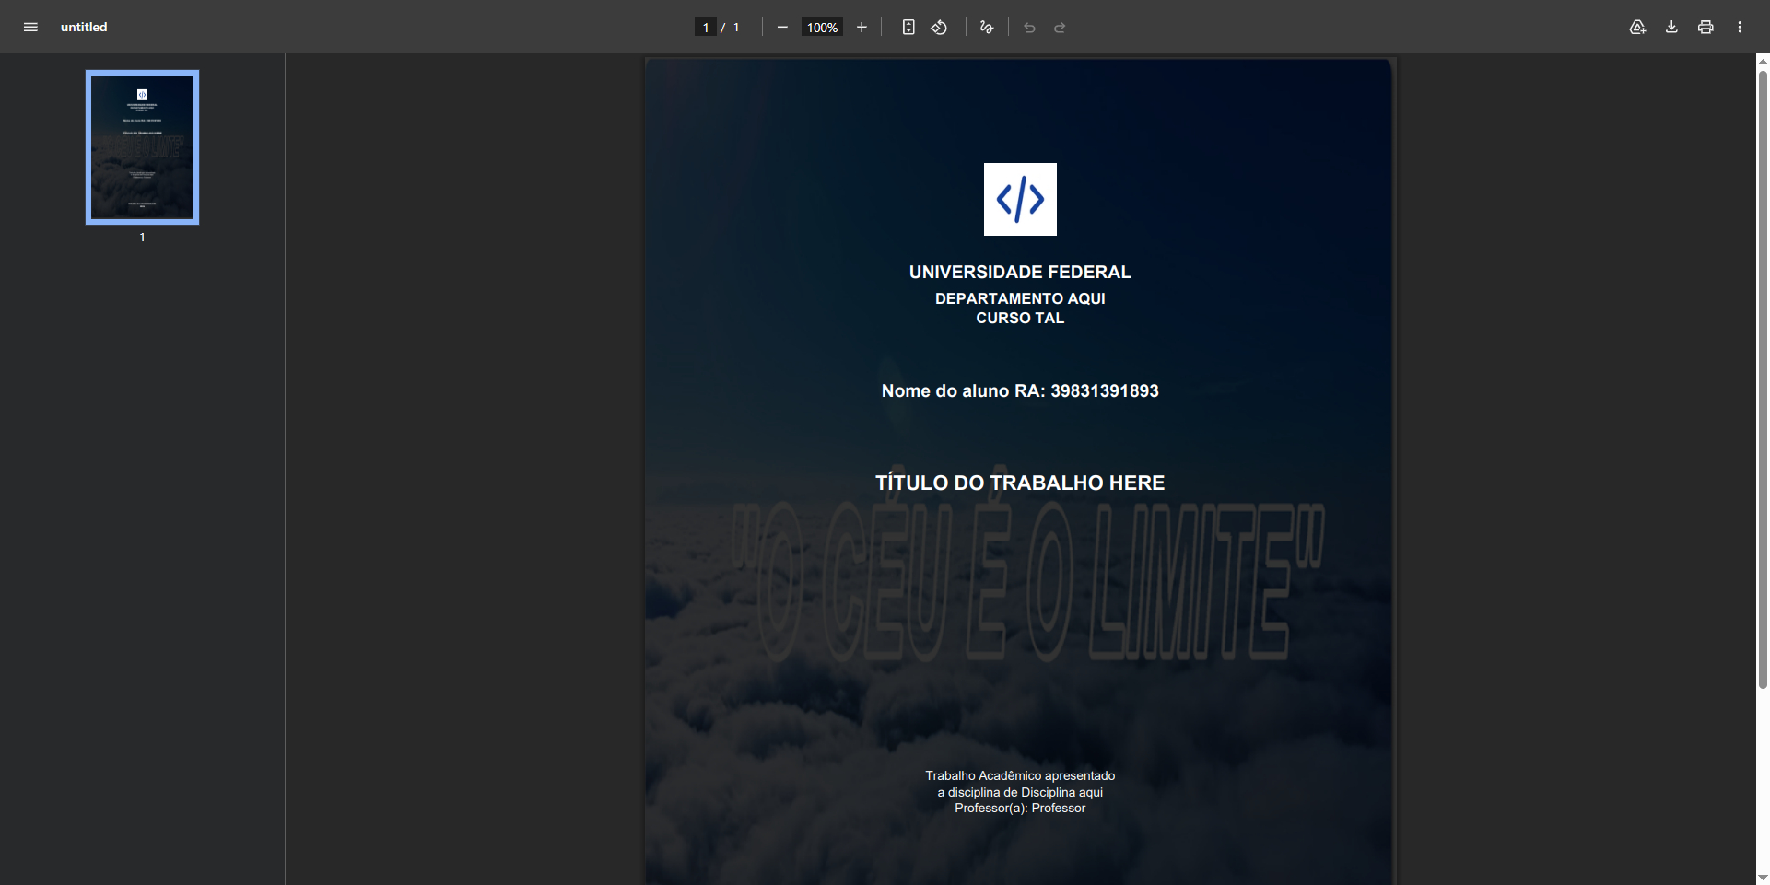
Task: Click the current page number field
Action: pos(706,28)
